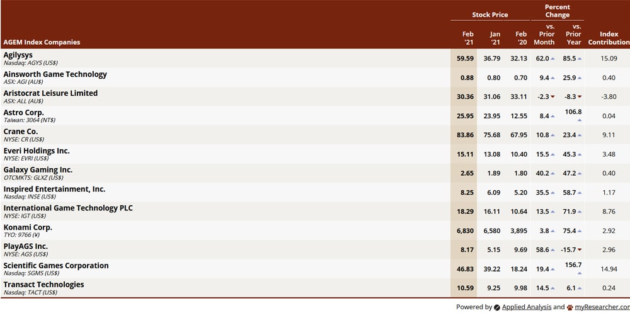This screenshot has width=630, height=315.
Task: Click Aristocrat down arrow beside -8.3
Action: [580, 97]
